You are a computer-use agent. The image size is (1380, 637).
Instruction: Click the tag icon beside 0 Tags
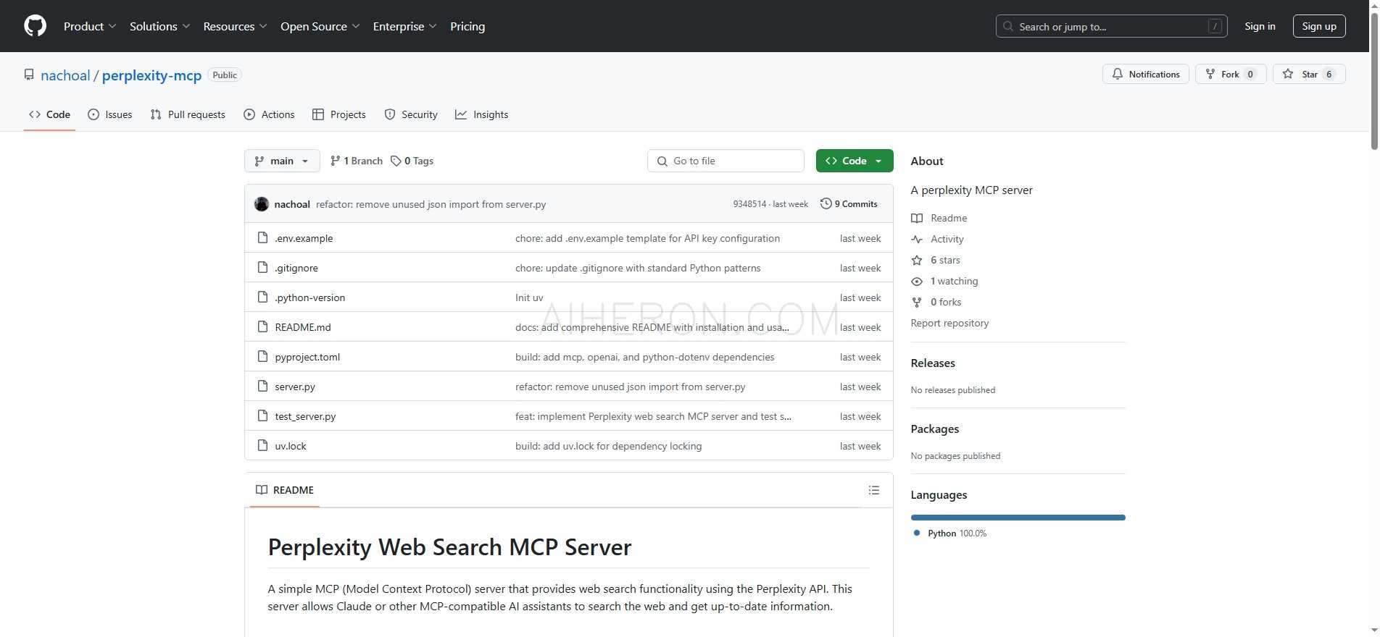(396, 161)
